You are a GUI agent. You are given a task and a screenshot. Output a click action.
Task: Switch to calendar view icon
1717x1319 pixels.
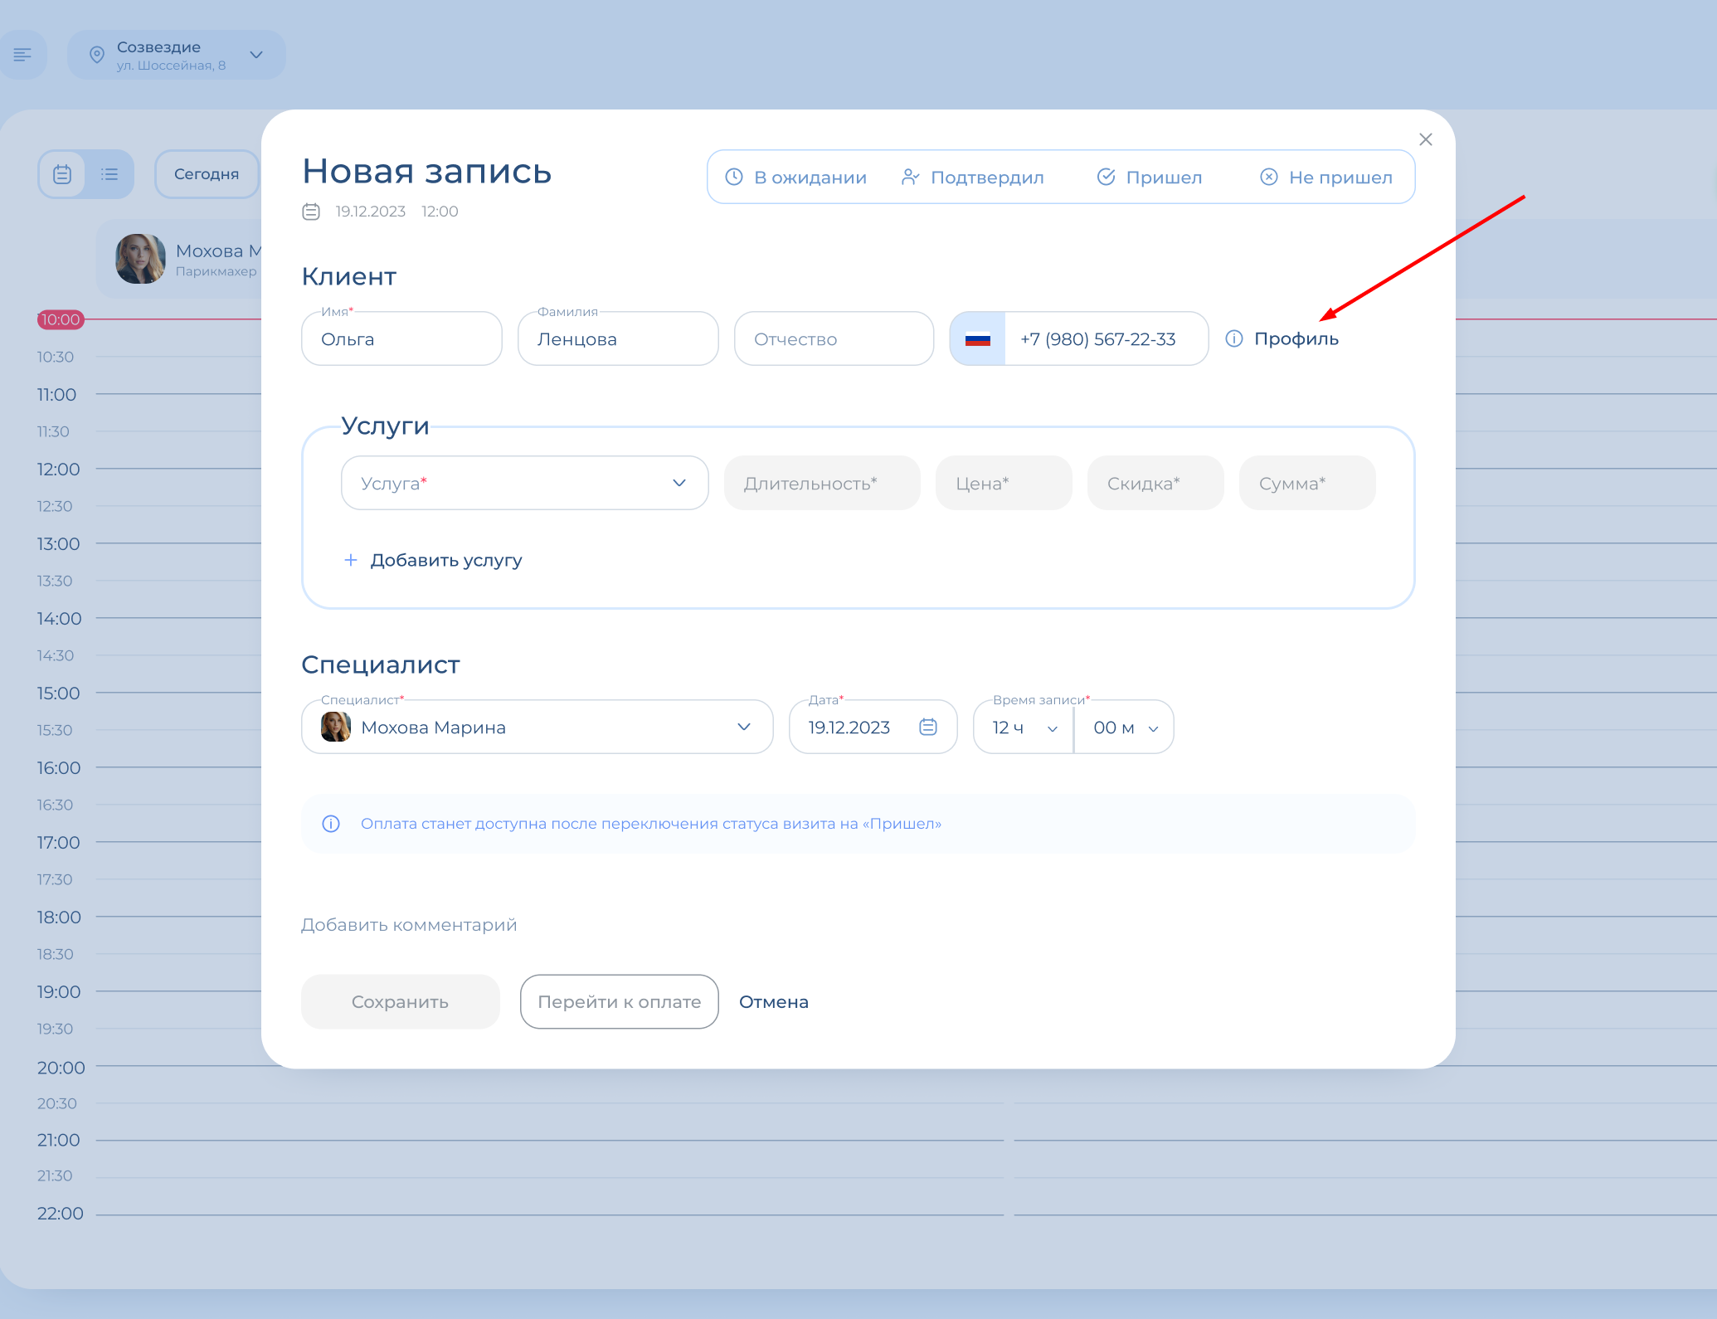[x=62, y=174]
